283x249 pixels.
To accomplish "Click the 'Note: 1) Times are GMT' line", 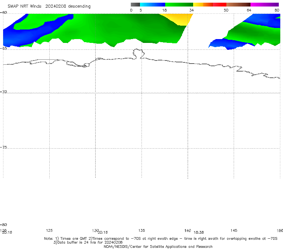I will (x=161, y=239).
